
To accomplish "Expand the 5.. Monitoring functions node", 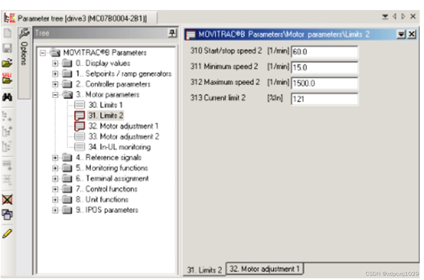I will 55,168.
